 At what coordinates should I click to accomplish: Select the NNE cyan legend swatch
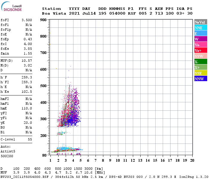[x=201, y=28]
